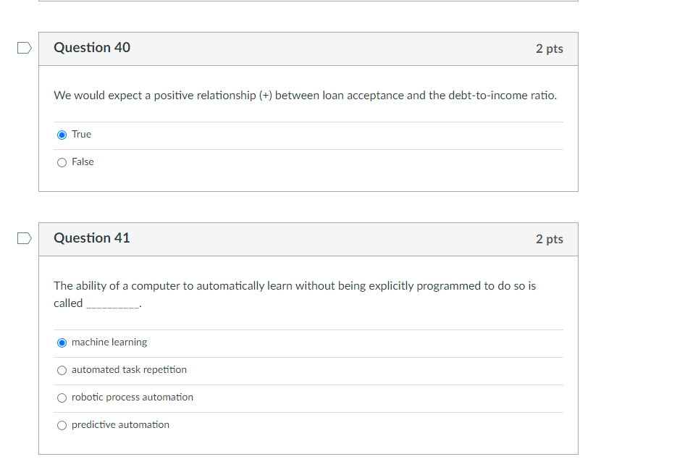Viewport: 677px width, 462px height.
Task: Choose the automated task repetition radio circle
Action: 62,371
